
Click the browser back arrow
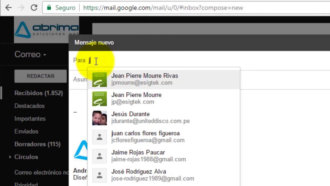pos(9,8)
